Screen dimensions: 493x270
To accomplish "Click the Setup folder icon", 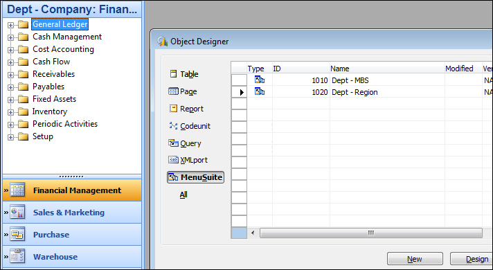I will 24,136.
